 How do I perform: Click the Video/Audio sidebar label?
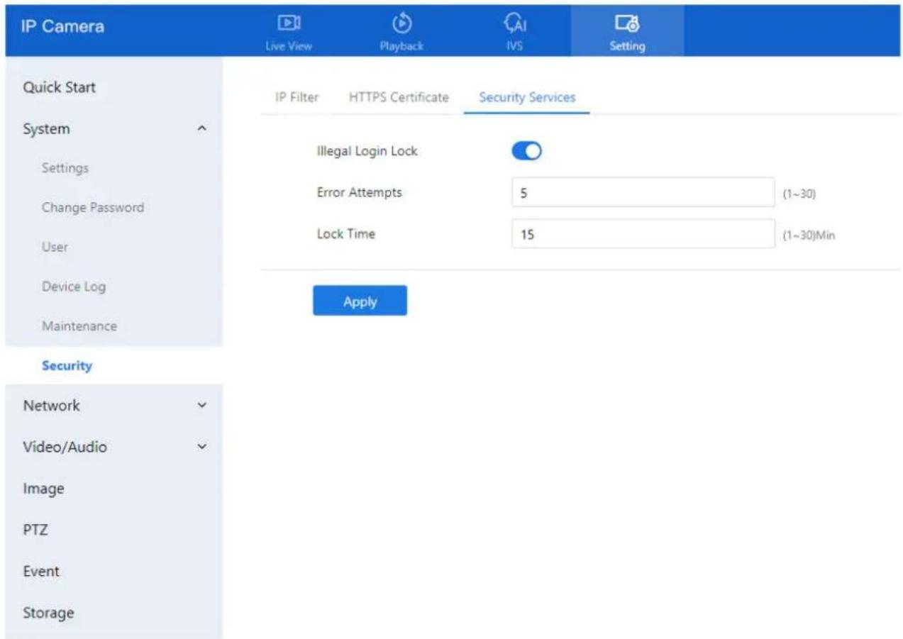(x=65, y=448)
